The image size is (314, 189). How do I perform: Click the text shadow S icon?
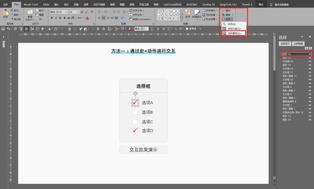pyautogui.click(x=65, y=18)
